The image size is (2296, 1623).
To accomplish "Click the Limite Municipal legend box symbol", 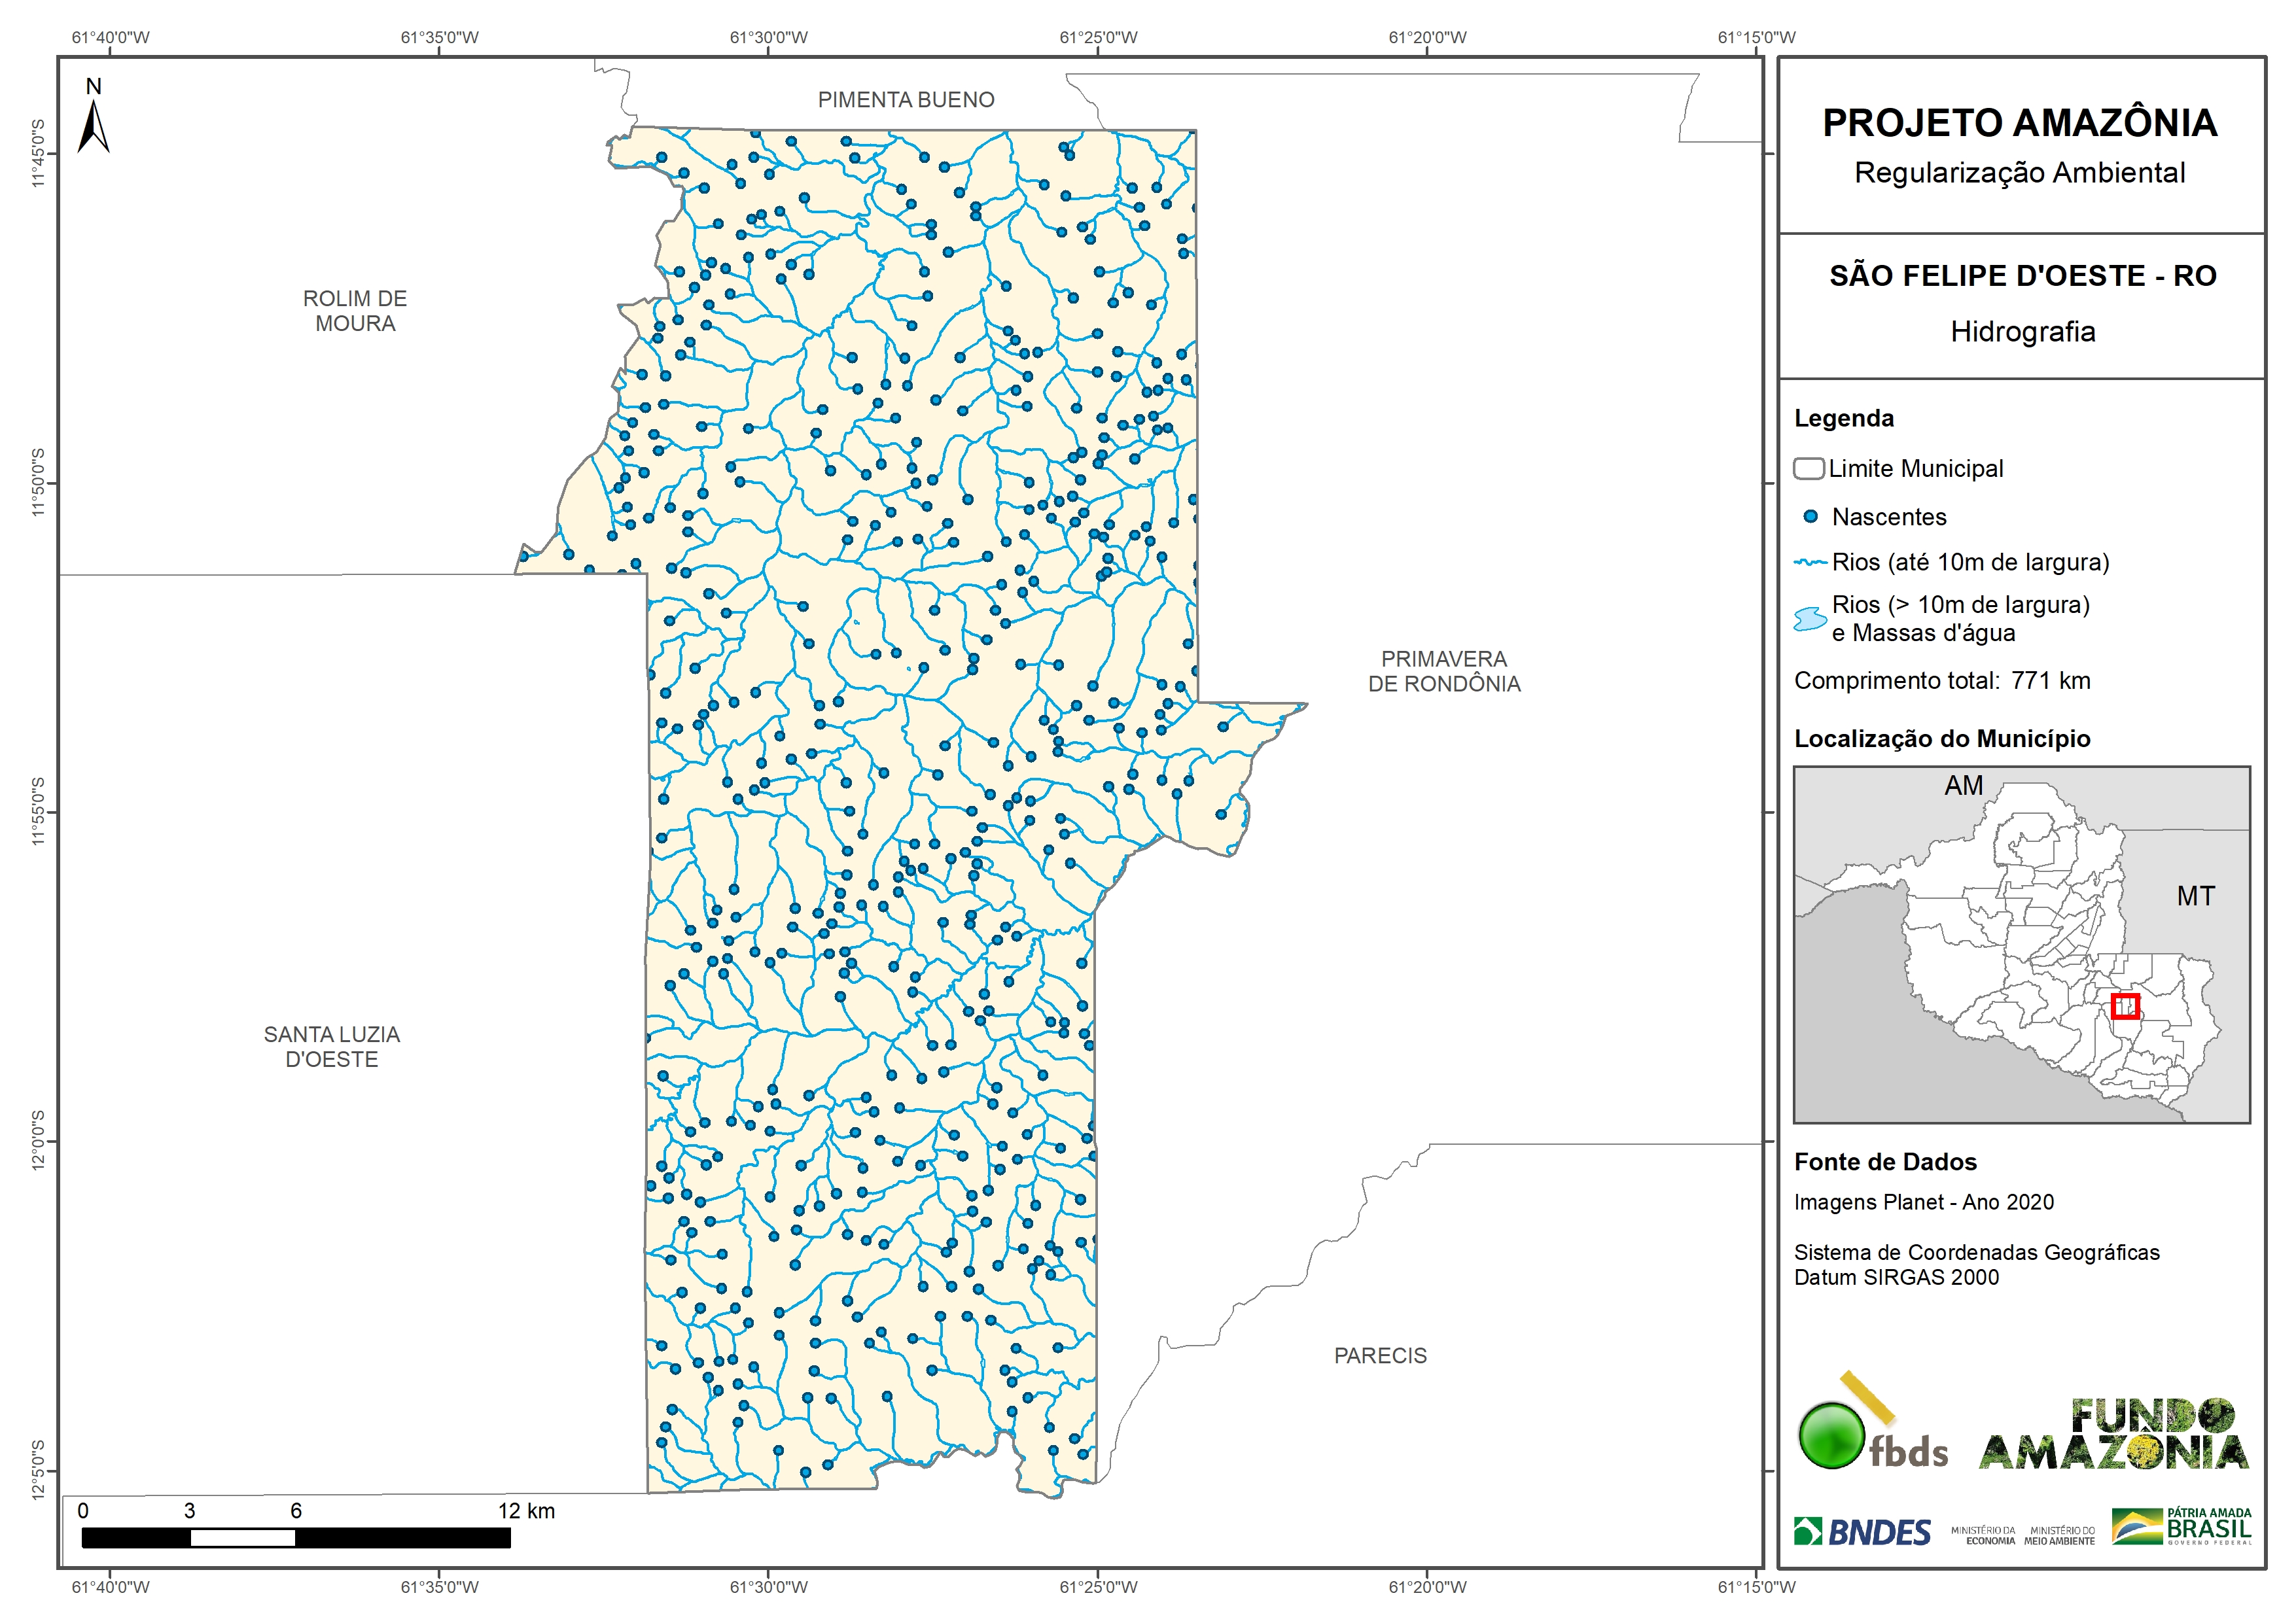I will tap(1808, 468).
